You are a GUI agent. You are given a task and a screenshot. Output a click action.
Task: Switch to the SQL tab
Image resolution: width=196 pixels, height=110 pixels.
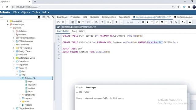coord(85,17)
